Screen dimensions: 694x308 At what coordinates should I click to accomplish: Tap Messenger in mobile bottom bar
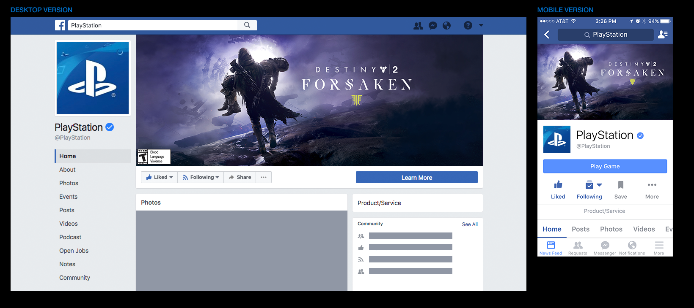(605, 248)
